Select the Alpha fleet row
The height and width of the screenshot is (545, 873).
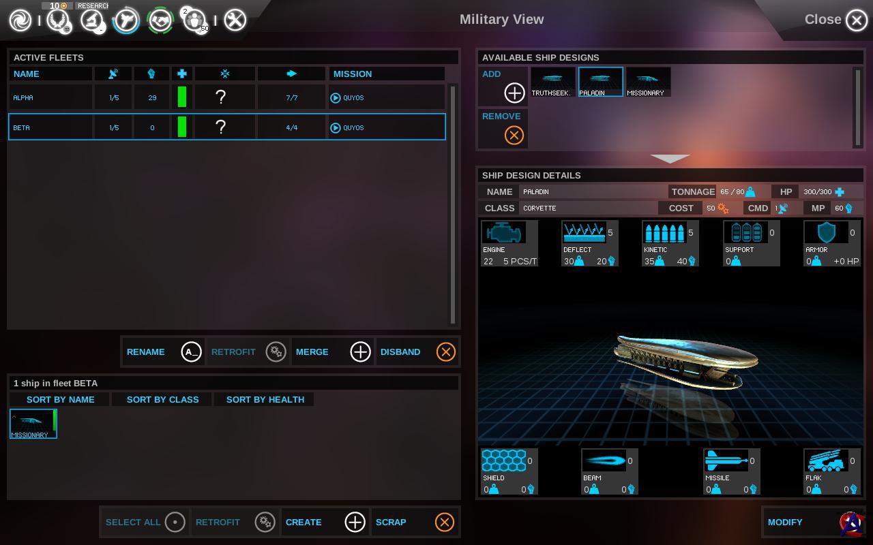(226, 97)
